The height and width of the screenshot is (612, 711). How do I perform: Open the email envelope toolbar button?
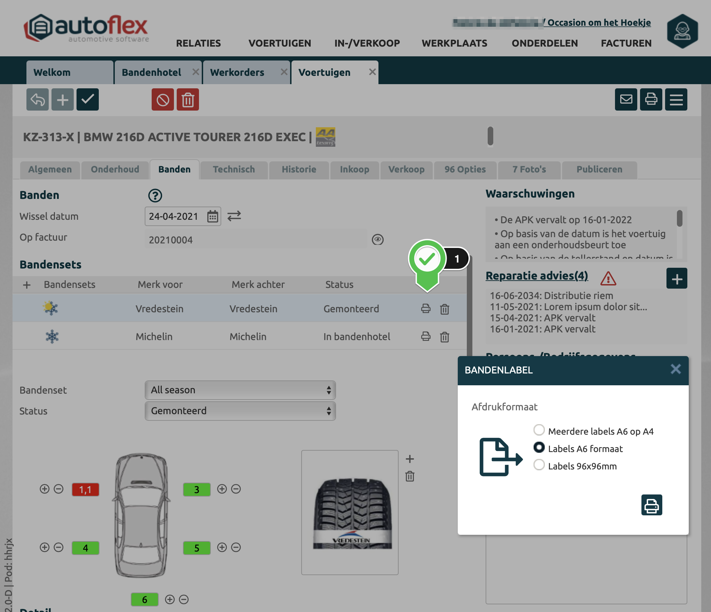pyautogui.click(x=626, y=100)
